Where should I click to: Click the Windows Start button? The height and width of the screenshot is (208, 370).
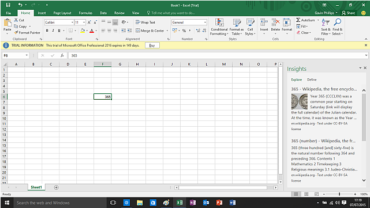(x=7, y=203)
